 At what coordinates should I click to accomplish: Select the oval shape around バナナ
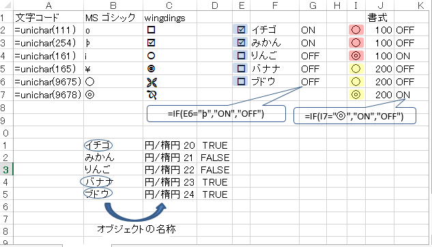96,181
